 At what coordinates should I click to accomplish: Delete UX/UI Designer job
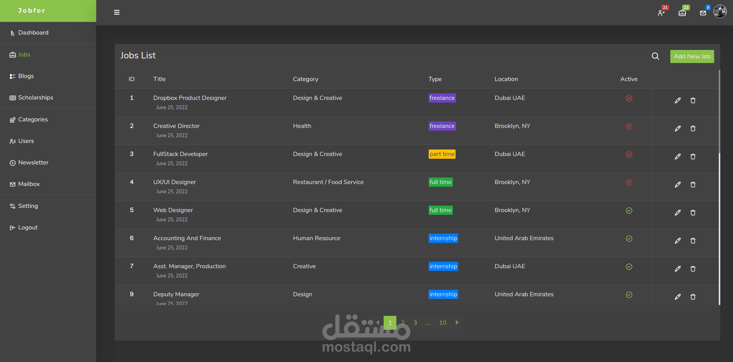click(693, 184)
